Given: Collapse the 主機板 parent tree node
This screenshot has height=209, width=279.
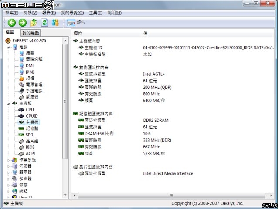Looking at the screenshot, I should click(9, 104).
